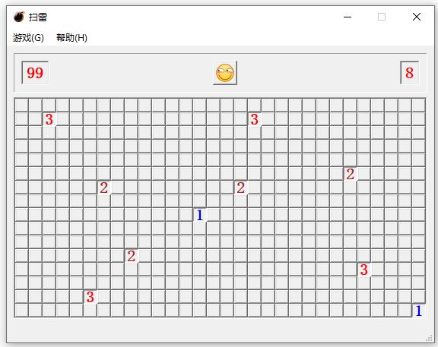Image resolution: width=438 pixels, height=347 pixels.
Task: Reveal the covered cell directly above bottom-right 1
Action: 418,297
